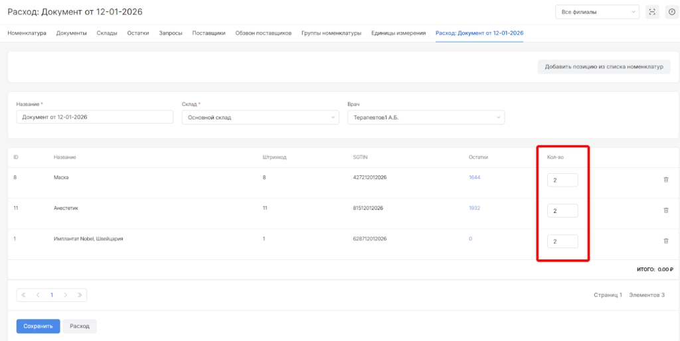Expand the Все филиалы dropdown
680x341 pixels.
click(597, 12)
